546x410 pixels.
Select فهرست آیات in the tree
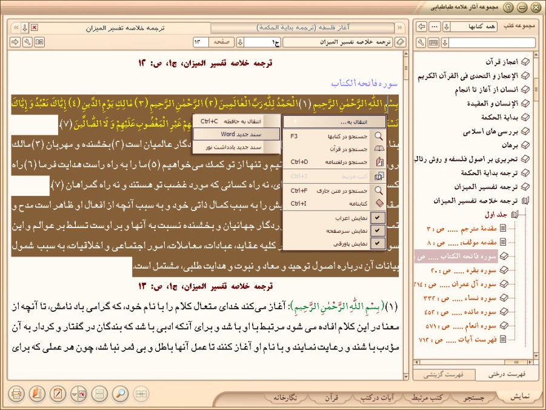coord(458,339)
